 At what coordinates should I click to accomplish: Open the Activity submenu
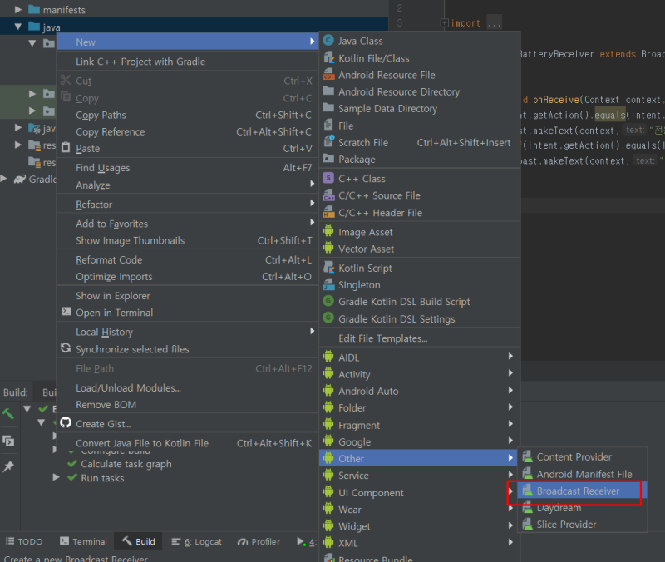point(354,374)
